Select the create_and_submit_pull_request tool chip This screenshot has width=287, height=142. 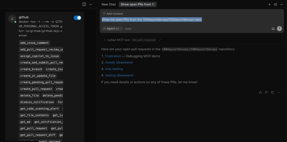pyautogui.click(x=41, y=63)
